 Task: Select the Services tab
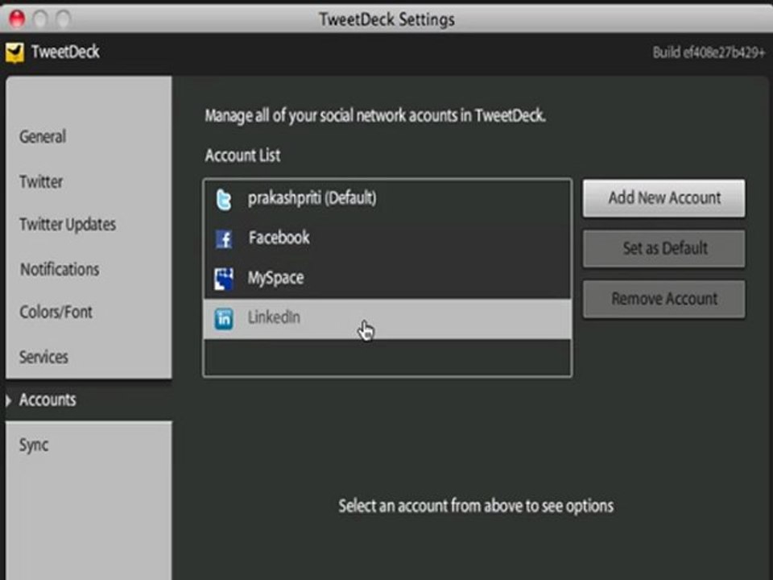[43, 357]
